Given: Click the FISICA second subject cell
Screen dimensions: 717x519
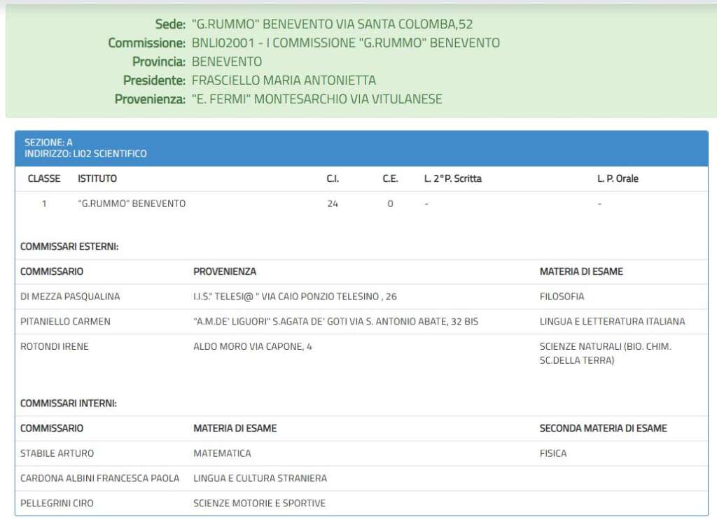Looking at the screenshot, I should click(x=553, y=454).
